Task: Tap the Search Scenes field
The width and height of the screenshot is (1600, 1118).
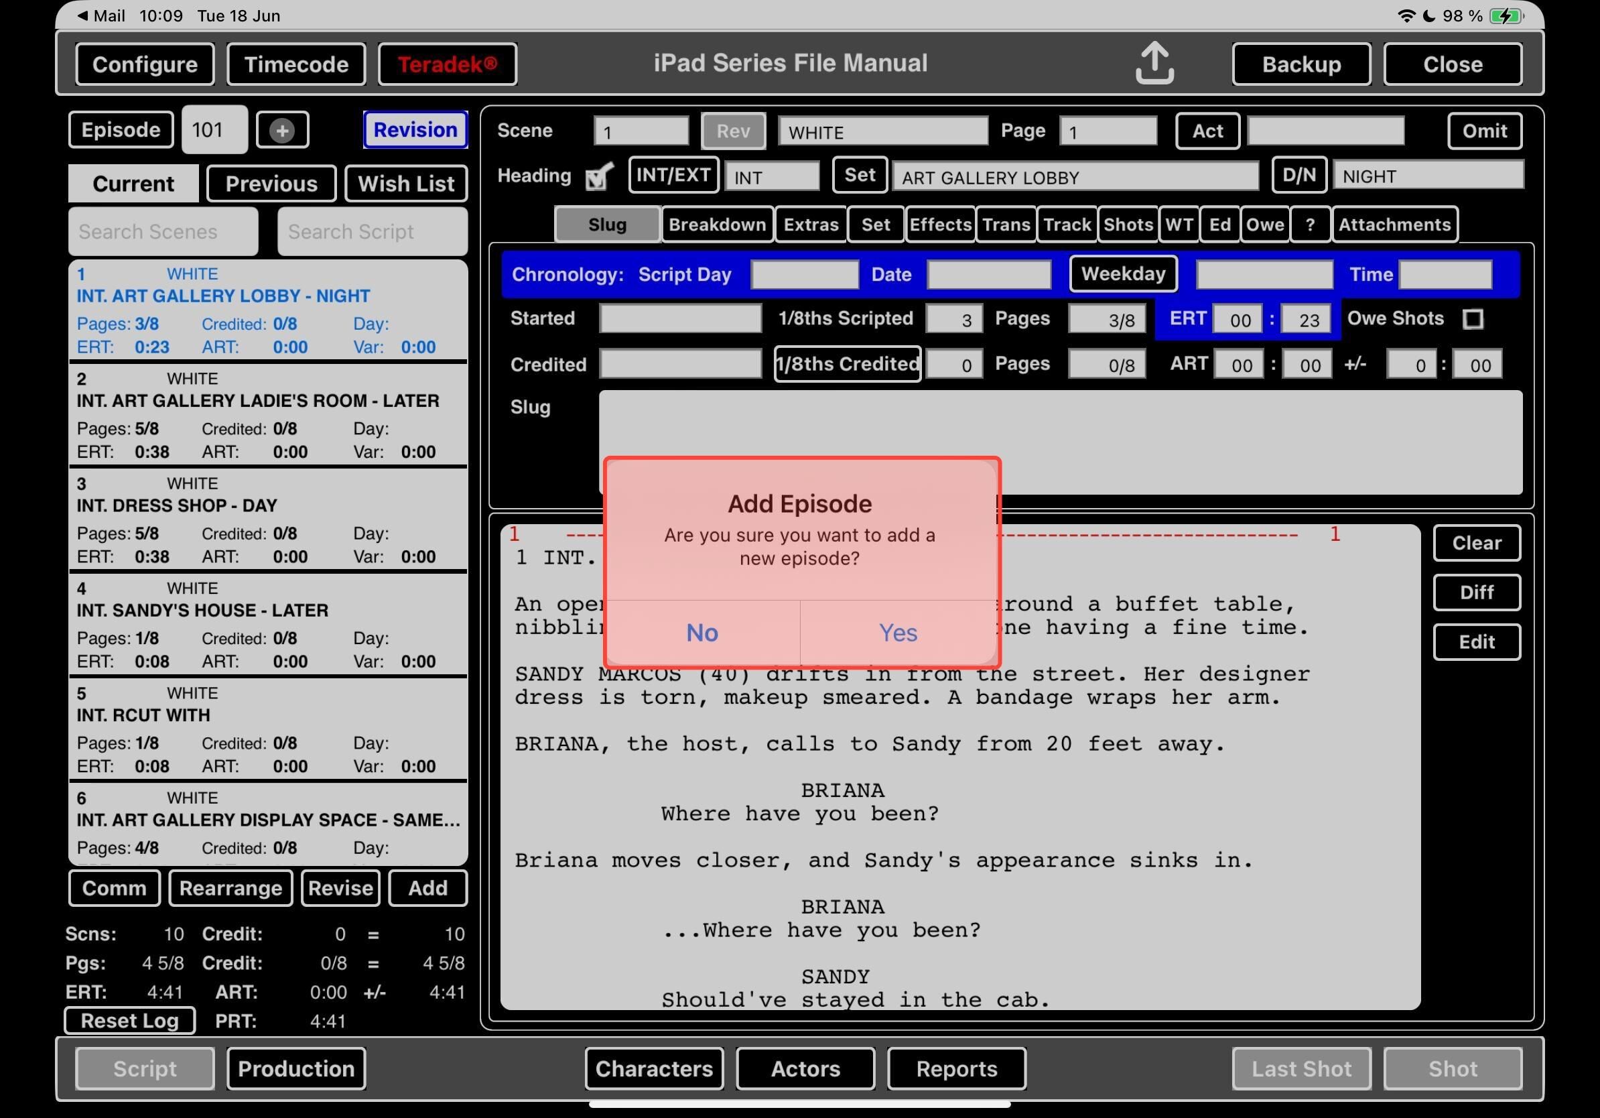Action: pyautogui.click(x=163, y=231)
